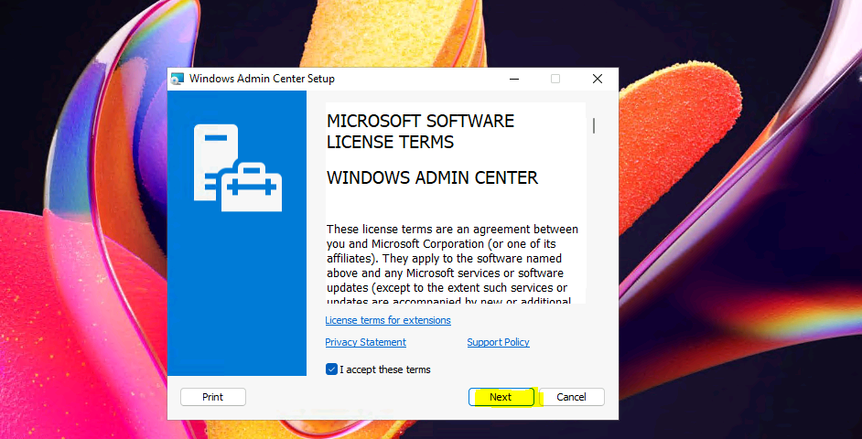Minimize the setup window
The width and height of the screenshot is (862, 439).
[514, 80]
